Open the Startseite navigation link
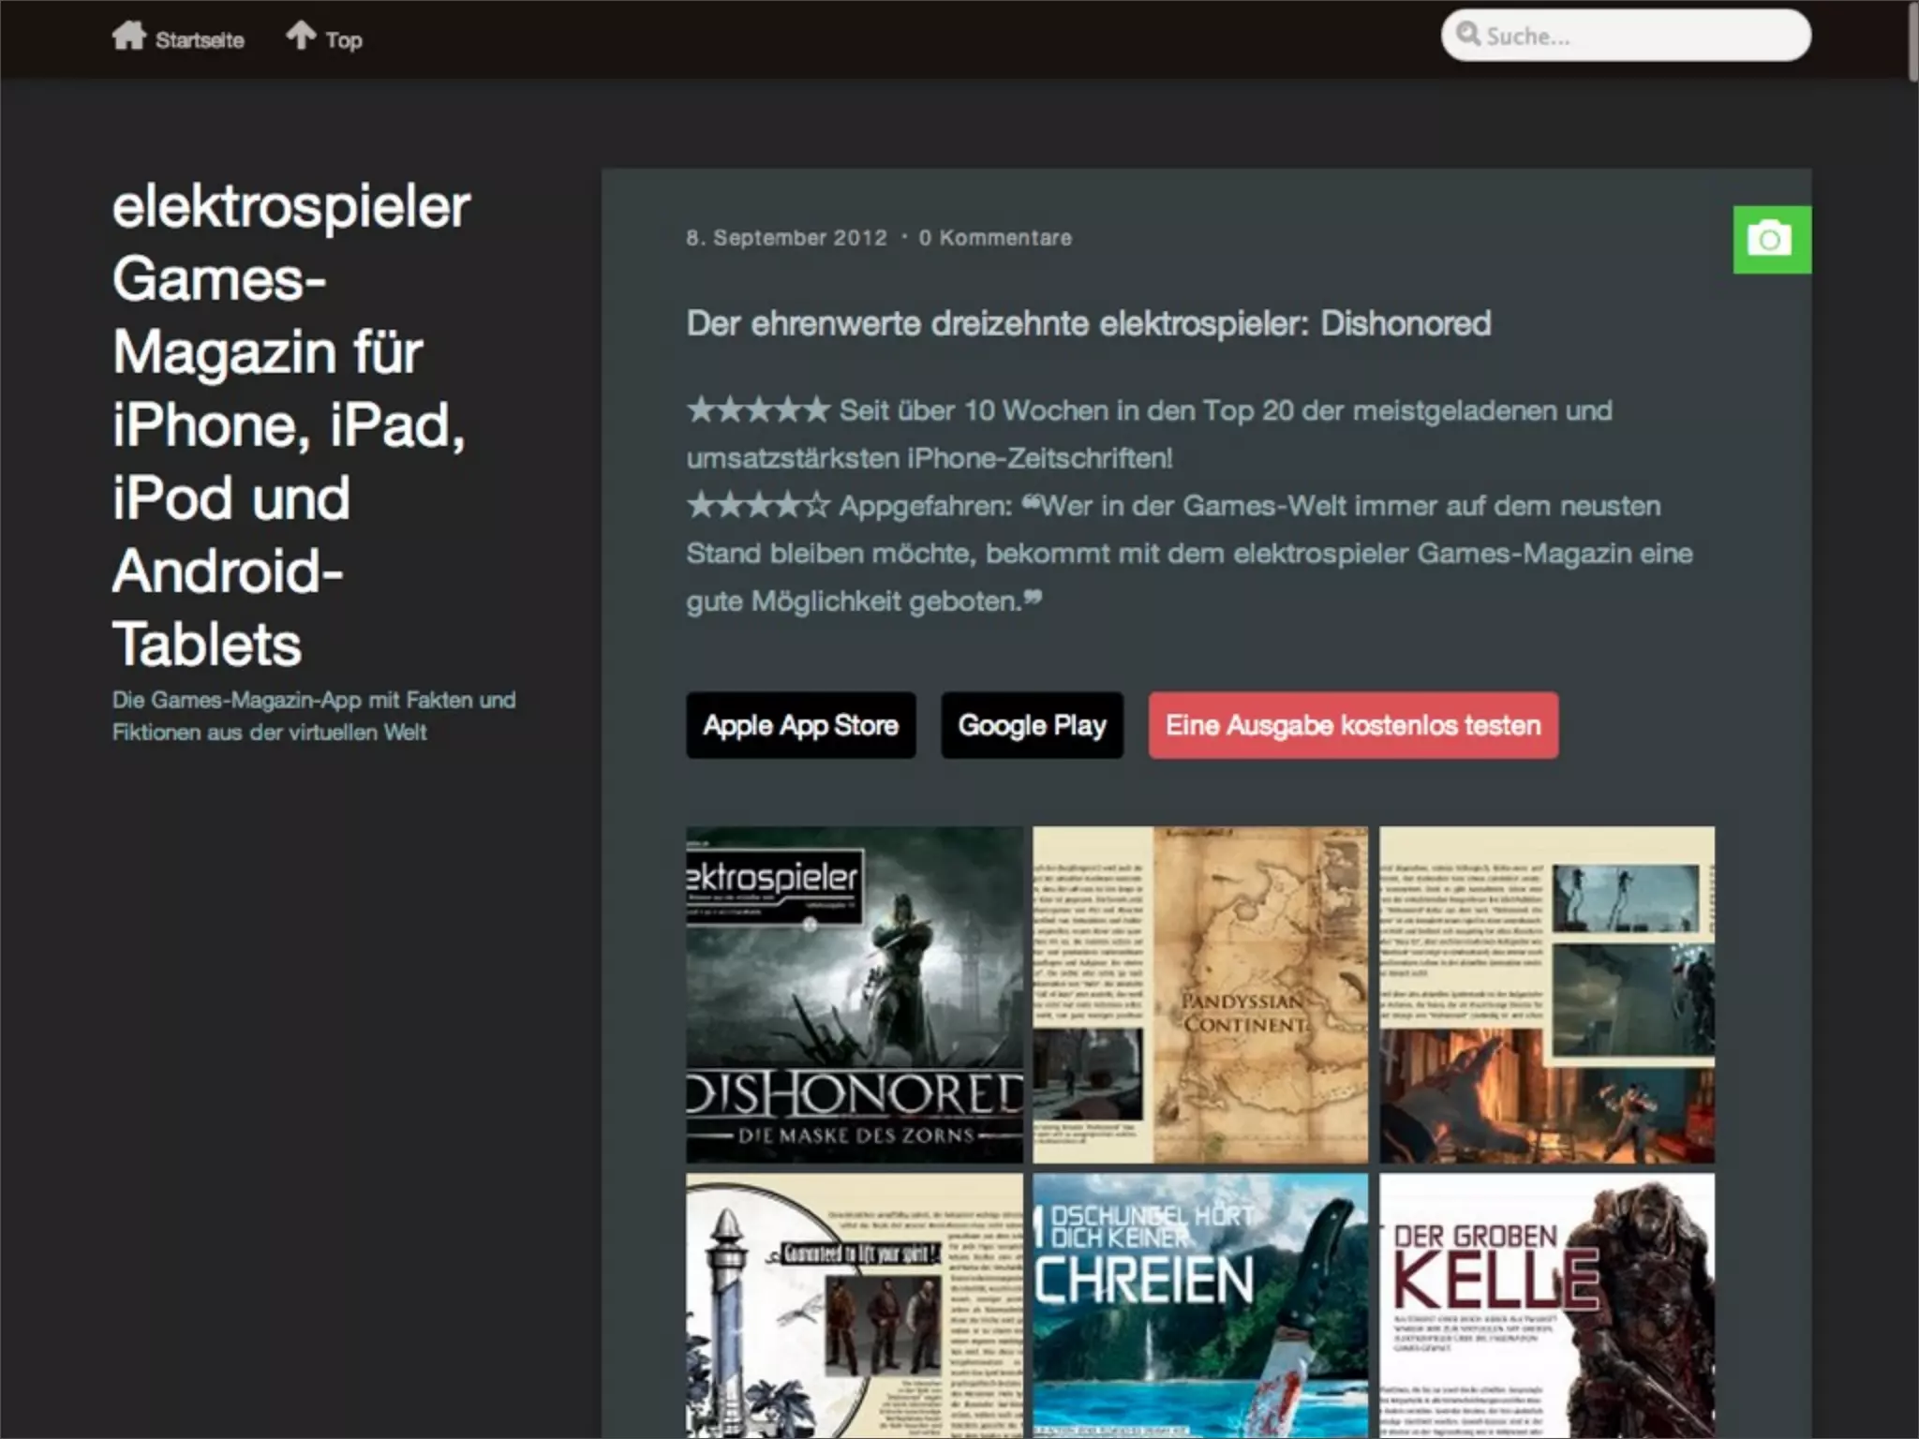The height and width of the screenshot is (1439, 1919). click(200, 40)
